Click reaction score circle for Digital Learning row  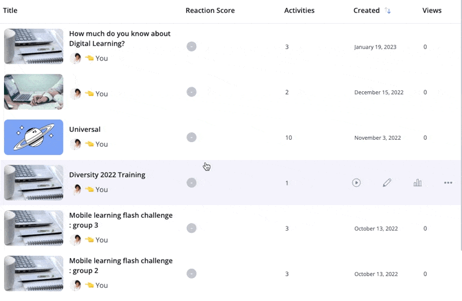pyautogui.click(x=192, y=47)
